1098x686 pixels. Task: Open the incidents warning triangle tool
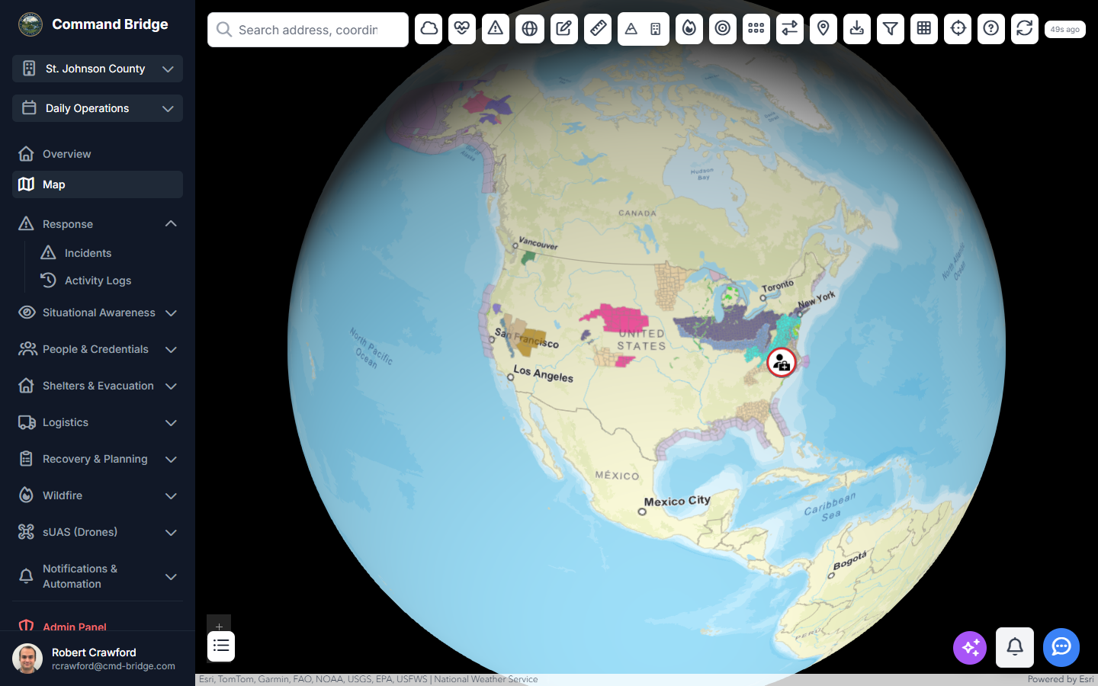point(496,28)
